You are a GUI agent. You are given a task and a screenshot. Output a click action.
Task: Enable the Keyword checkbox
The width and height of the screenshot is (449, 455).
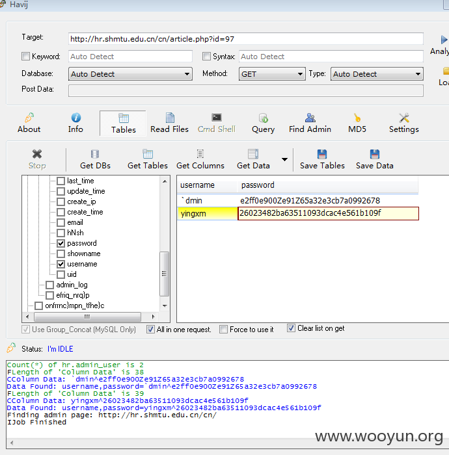(25, 57)
